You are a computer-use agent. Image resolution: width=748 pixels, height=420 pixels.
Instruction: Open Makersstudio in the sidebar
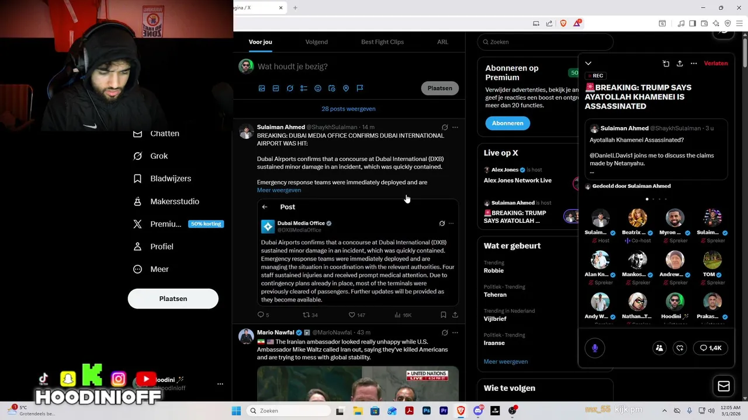166,201
